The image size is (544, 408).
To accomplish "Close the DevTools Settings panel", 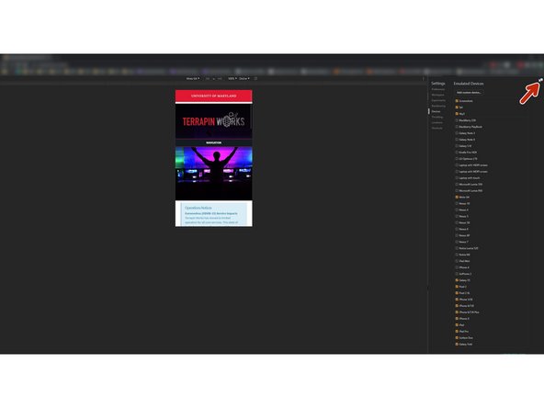I will pos(540,80).
